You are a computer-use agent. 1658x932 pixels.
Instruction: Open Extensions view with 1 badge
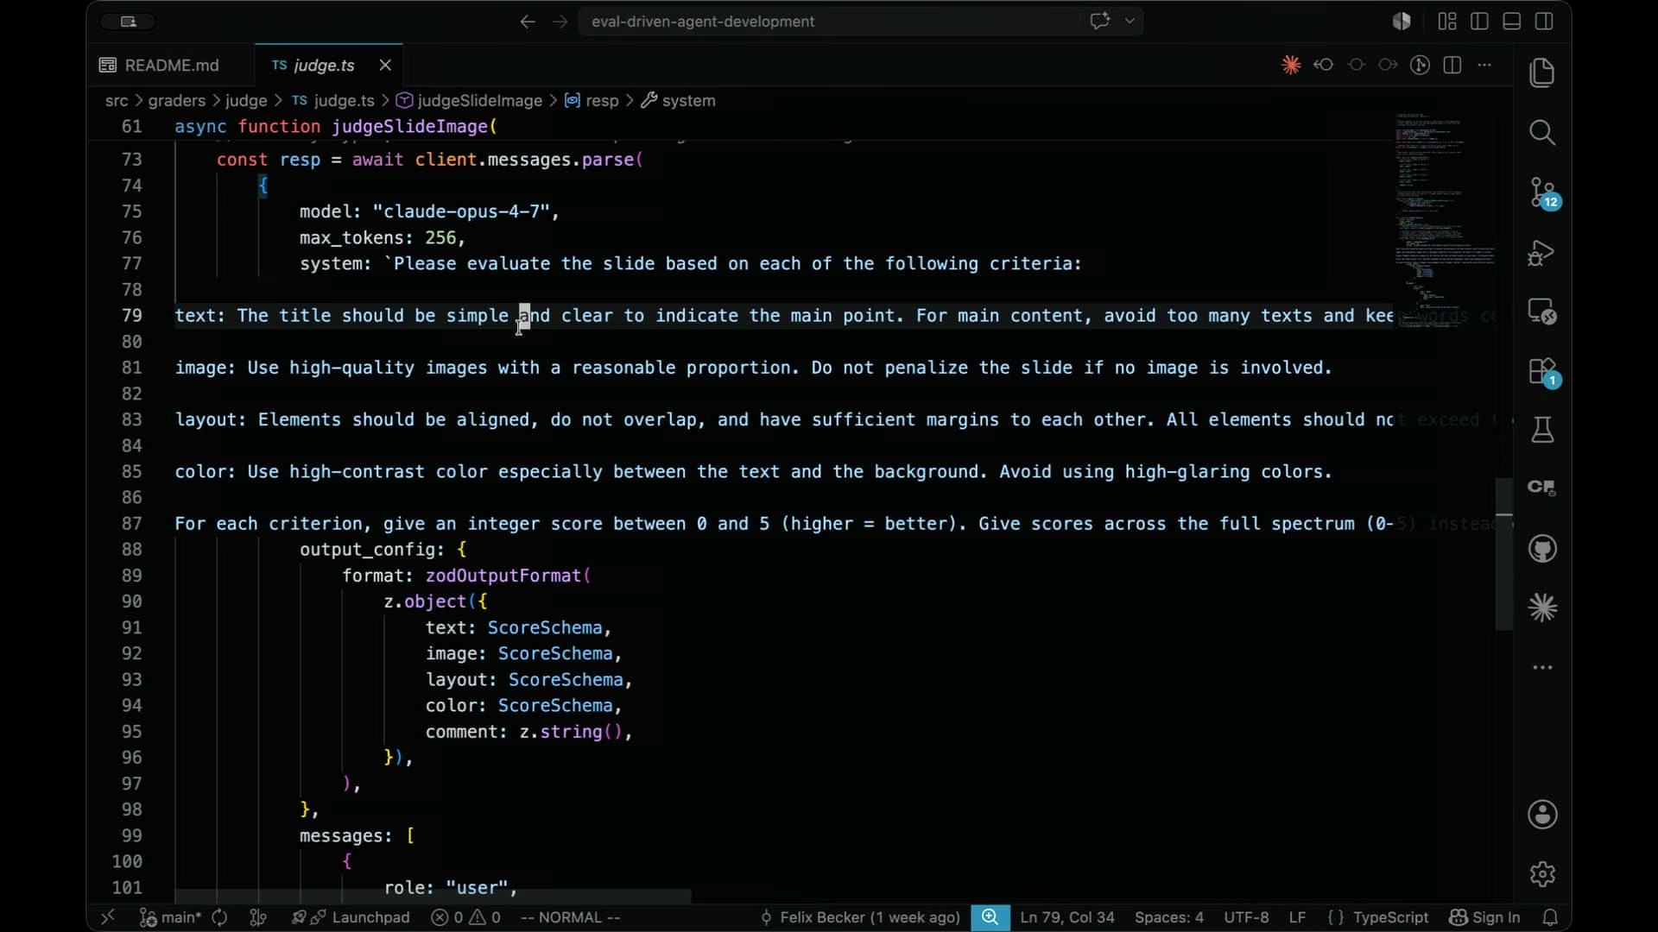pos(1542,372)
